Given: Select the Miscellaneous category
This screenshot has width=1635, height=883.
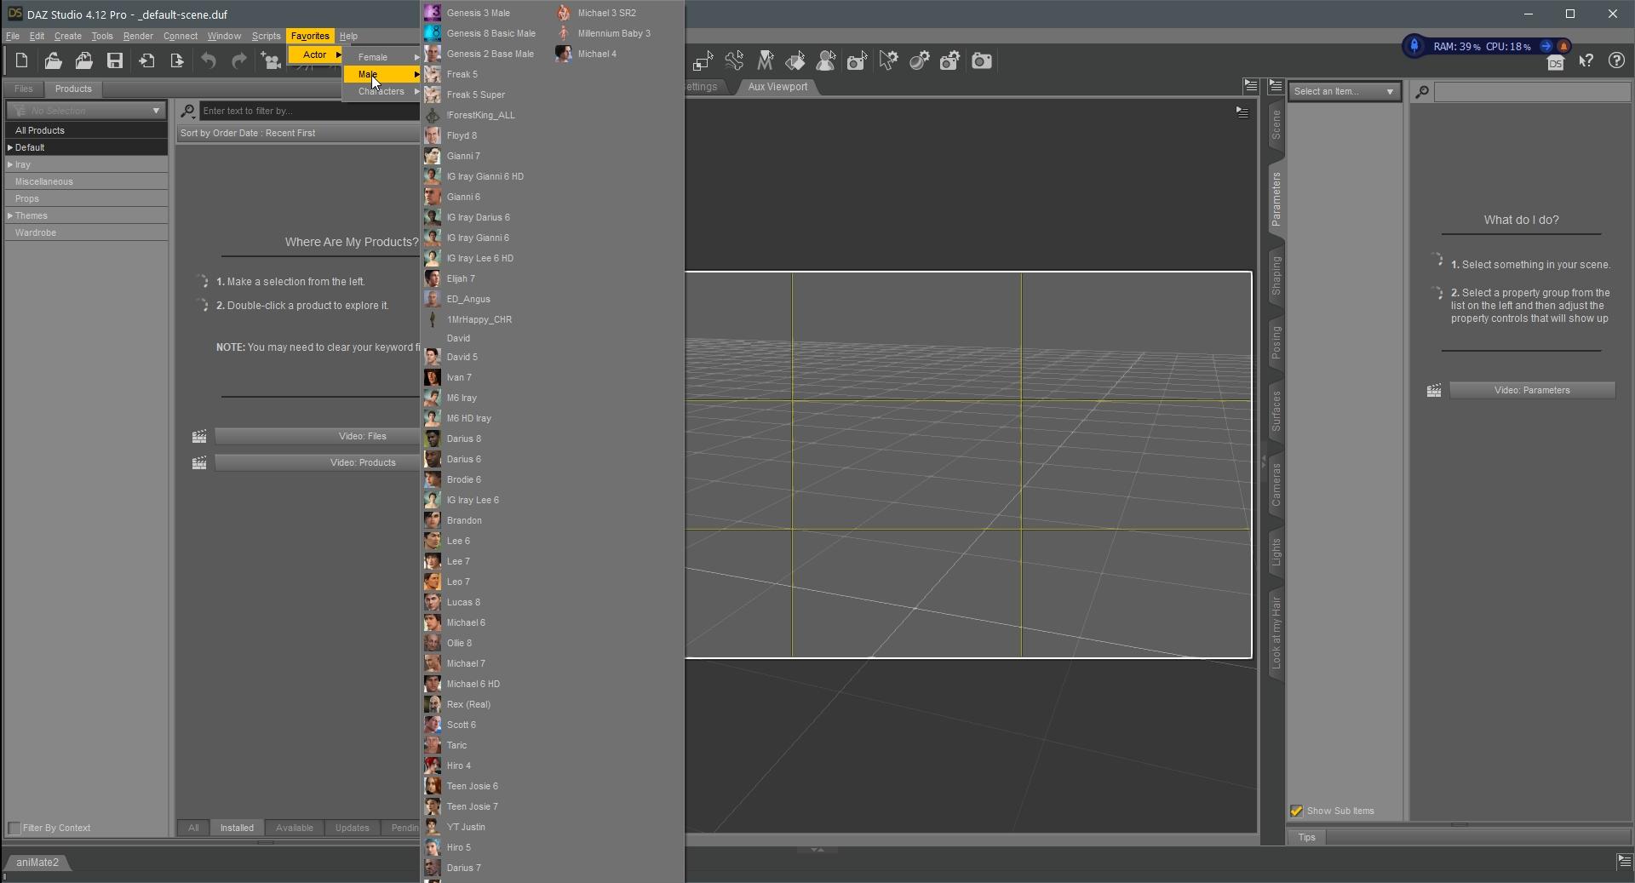Looking at the screenshot, I should point(86,181).
